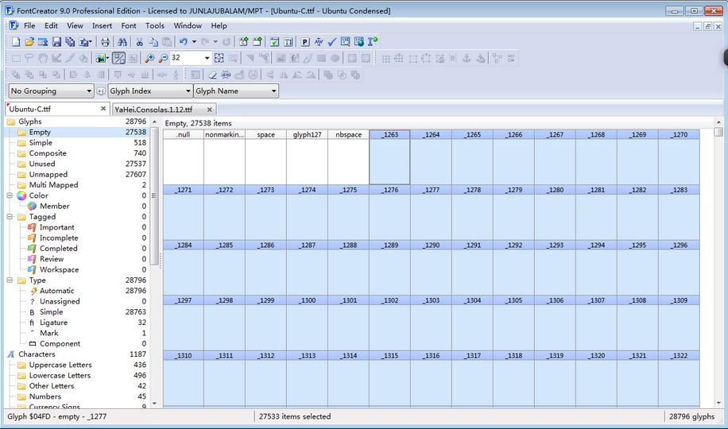728x429 pixels.
Task: Click the Open folder toolbar icon
Action: click(x=29, y=41)
